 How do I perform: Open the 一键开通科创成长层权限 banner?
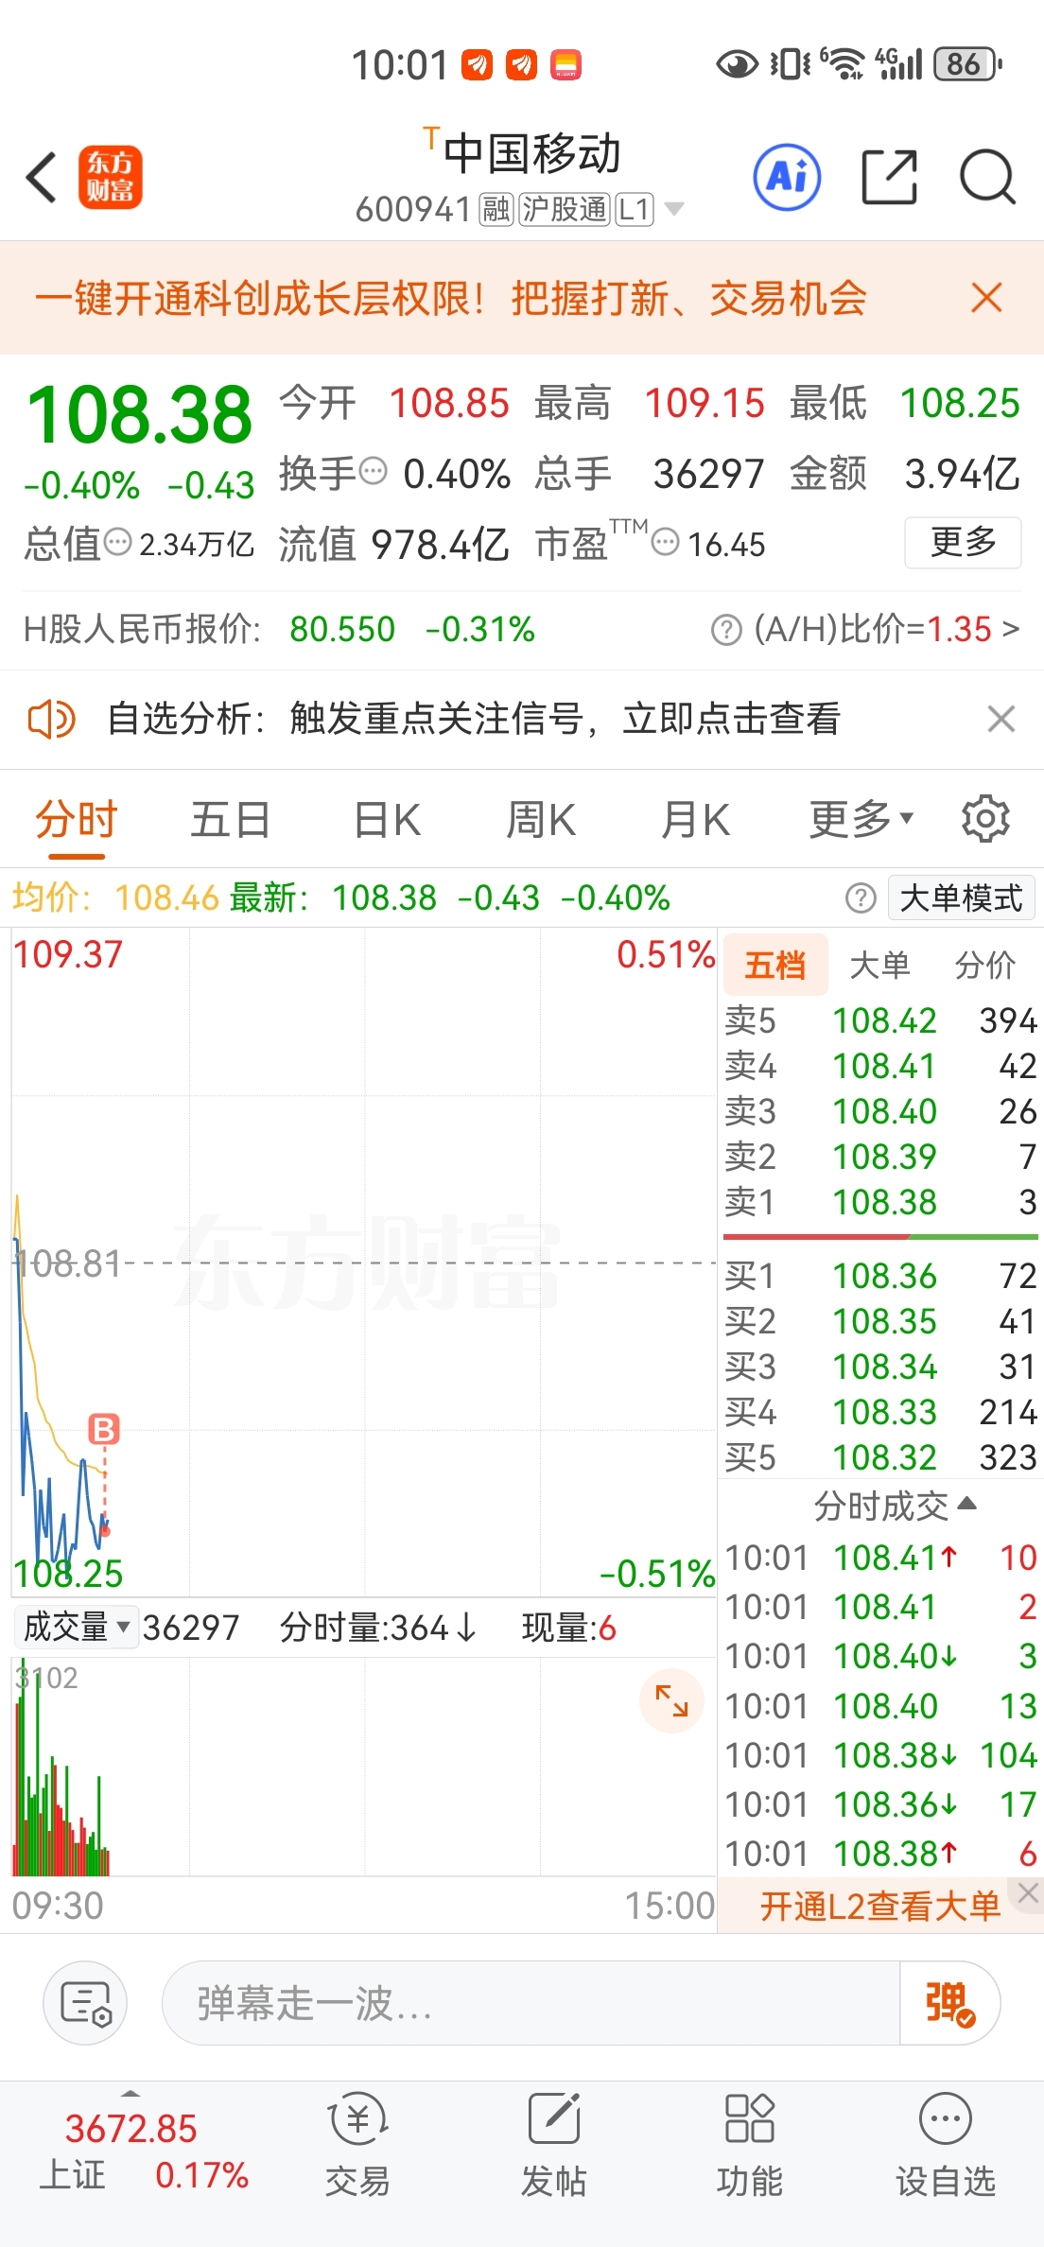(x=450, y=298)
